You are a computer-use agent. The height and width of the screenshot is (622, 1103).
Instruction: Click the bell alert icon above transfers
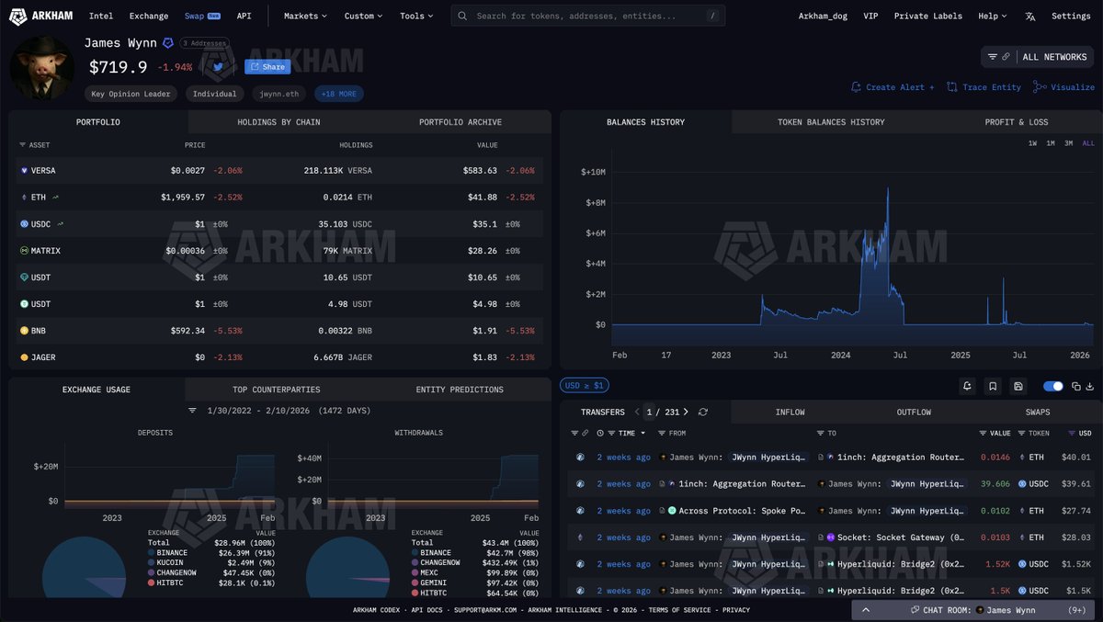coord(967,386)
